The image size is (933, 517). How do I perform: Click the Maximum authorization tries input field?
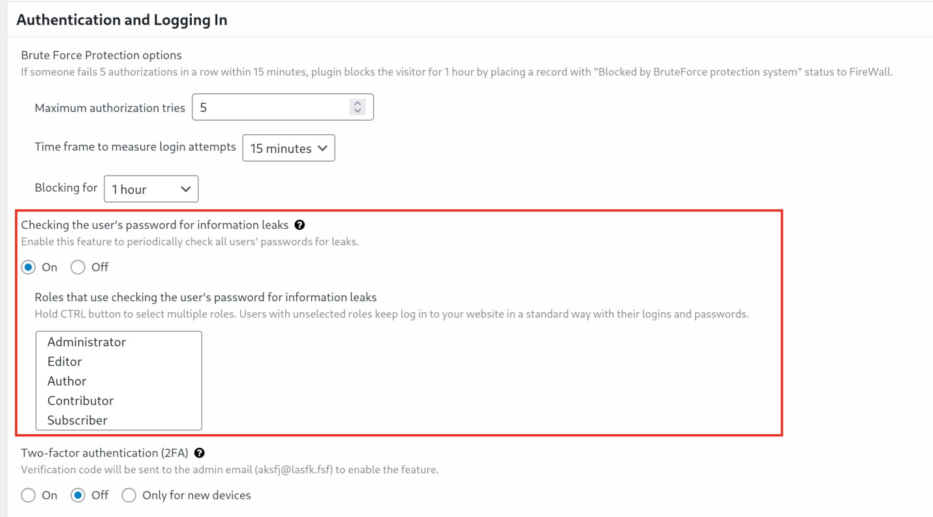point(271,108)
